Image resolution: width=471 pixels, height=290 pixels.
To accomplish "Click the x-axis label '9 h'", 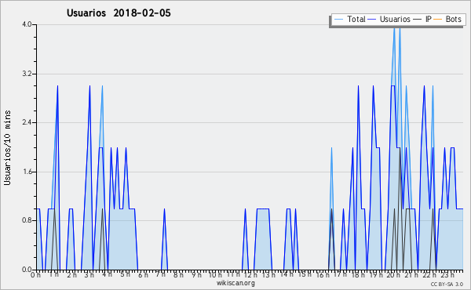I will tap(197, 274).
